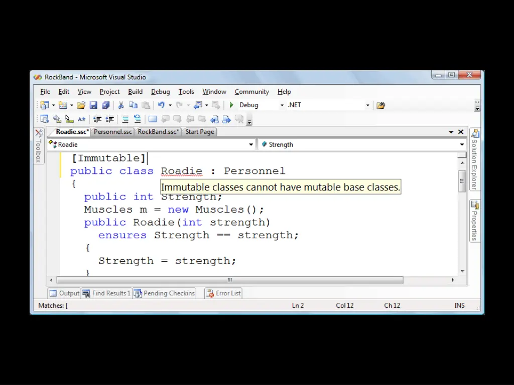Viewport: 514px width, 385px height.
Task: Click the New Project toolbar icon
Action: click(x=45, y=105)
